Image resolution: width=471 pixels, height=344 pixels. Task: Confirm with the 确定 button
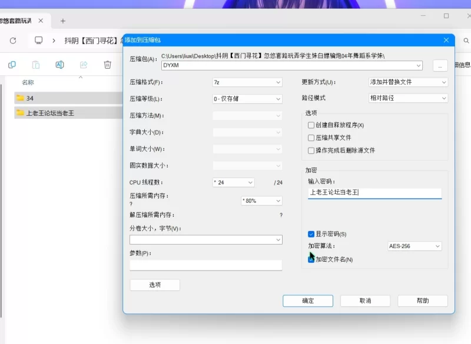(308, 301)
